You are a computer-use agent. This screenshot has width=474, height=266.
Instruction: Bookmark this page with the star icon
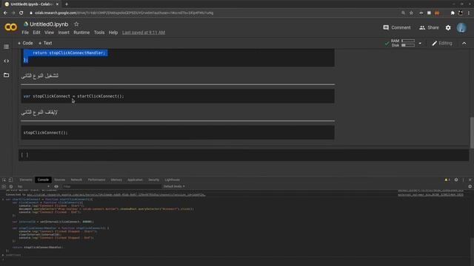click(x=411, y=13)
